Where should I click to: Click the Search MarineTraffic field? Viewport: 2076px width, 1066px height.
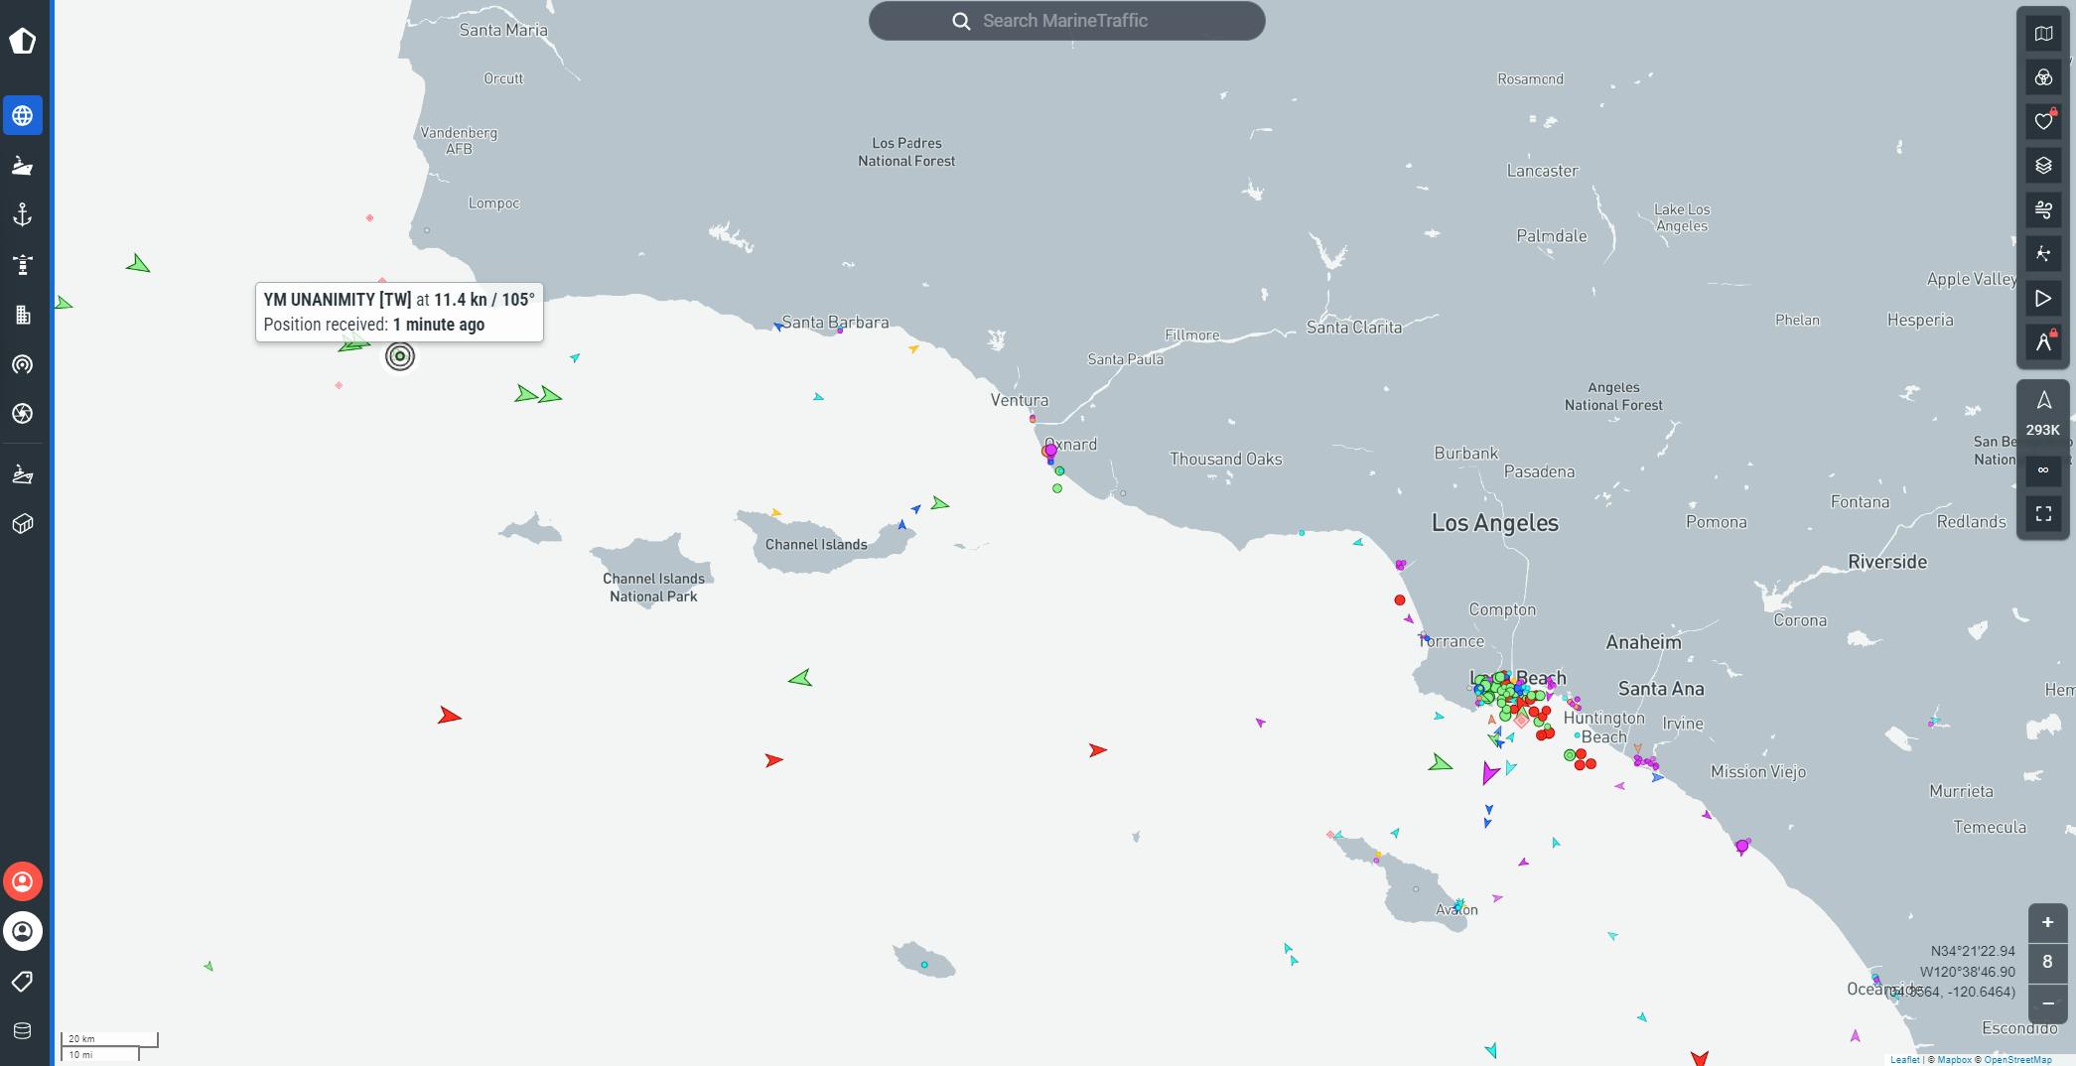pos(1066,21)
